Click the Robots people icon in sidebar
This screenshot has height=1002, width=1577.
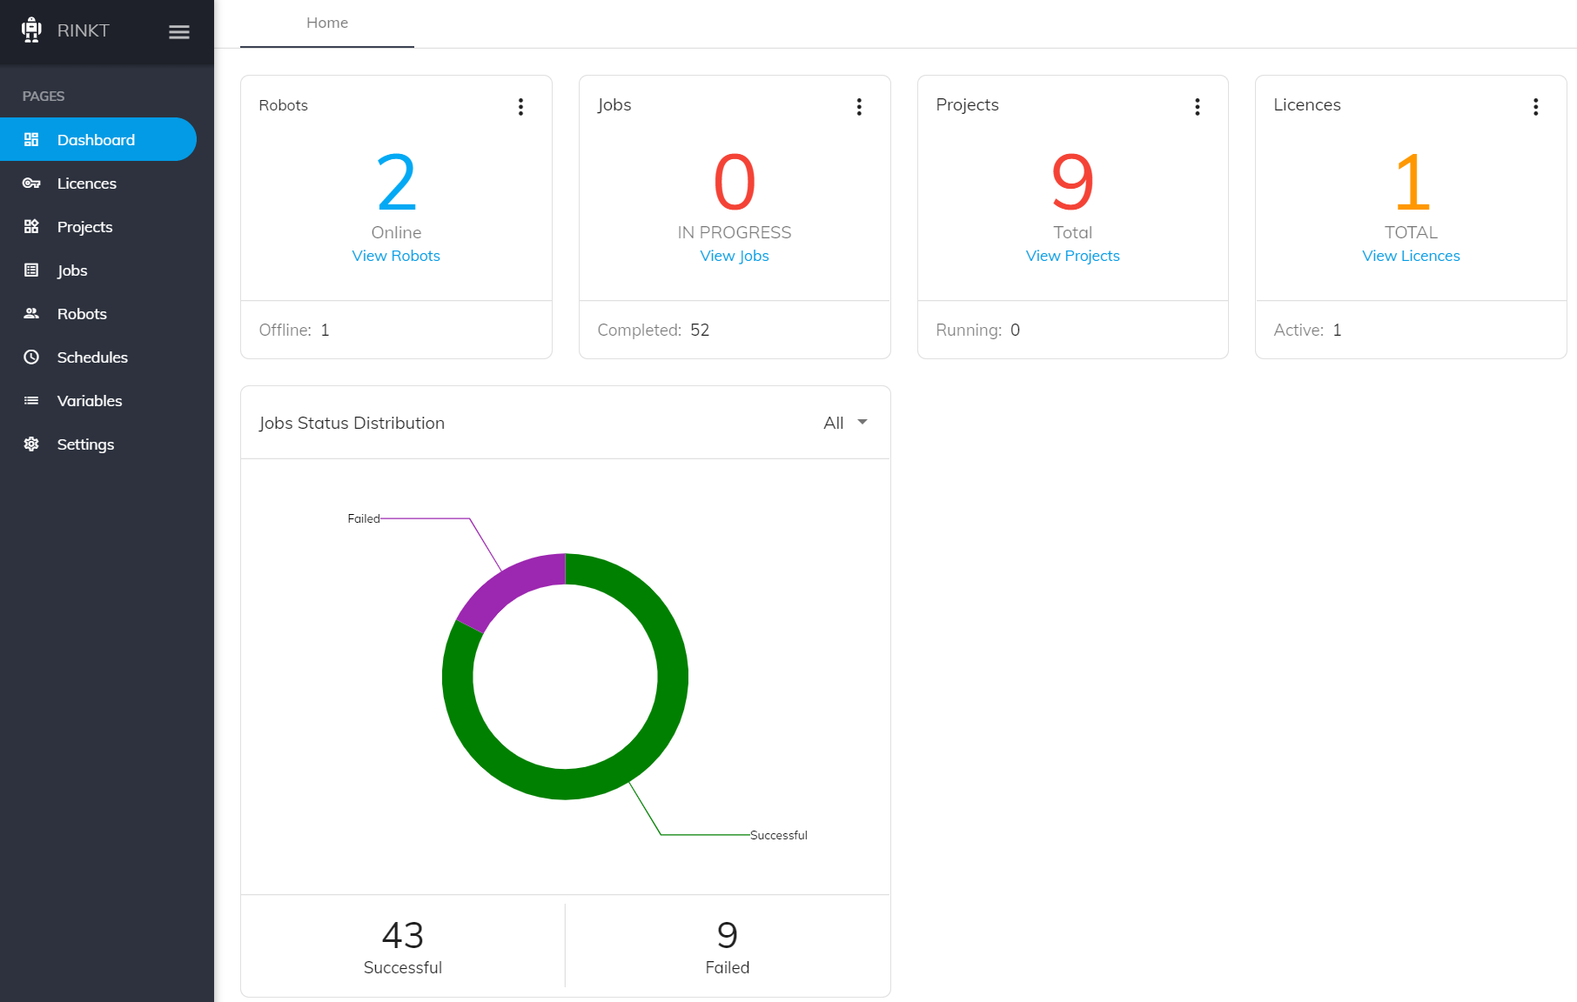tap(31, 314)
